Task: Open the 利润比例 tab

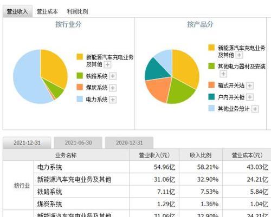Action: pyautogui.click(x=78, y=11)
